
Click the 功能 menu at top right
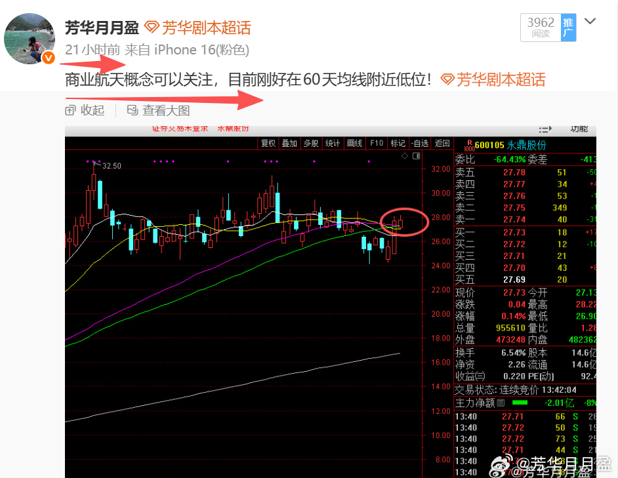click(579, 129)
